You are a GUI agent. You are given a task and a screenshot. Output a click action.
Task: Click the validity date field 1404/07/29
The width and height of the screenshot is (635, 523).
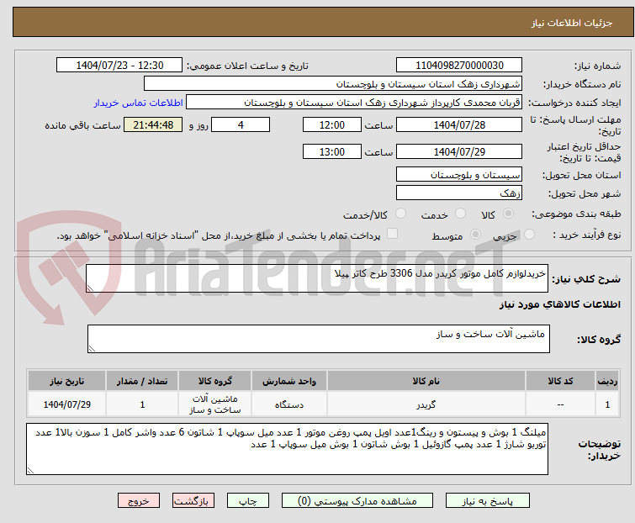point(459,152)
